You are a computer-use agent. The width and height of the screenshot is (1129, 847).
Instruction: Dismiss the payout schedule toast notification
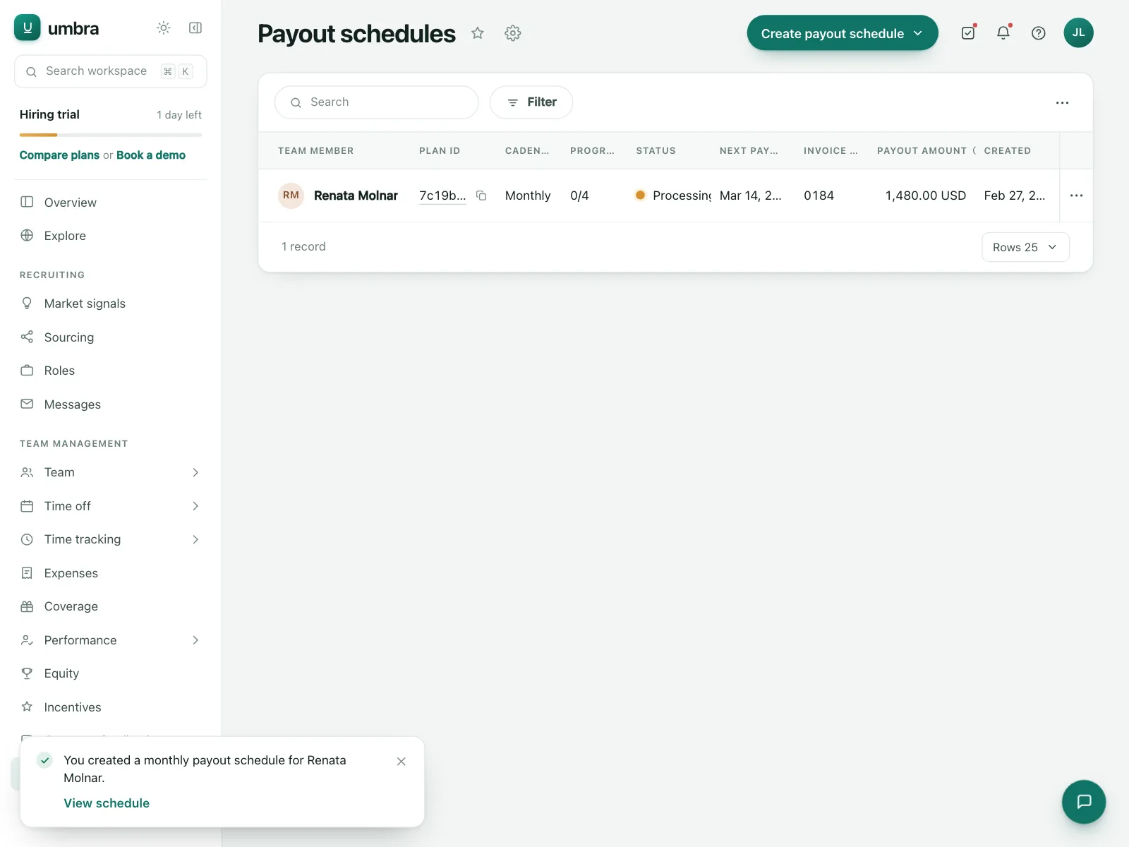pyautogui.click(x=401, y=762)
